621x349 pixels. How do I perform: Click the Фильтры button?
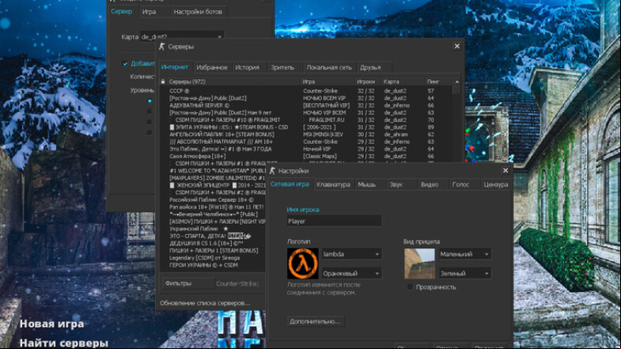188,283
